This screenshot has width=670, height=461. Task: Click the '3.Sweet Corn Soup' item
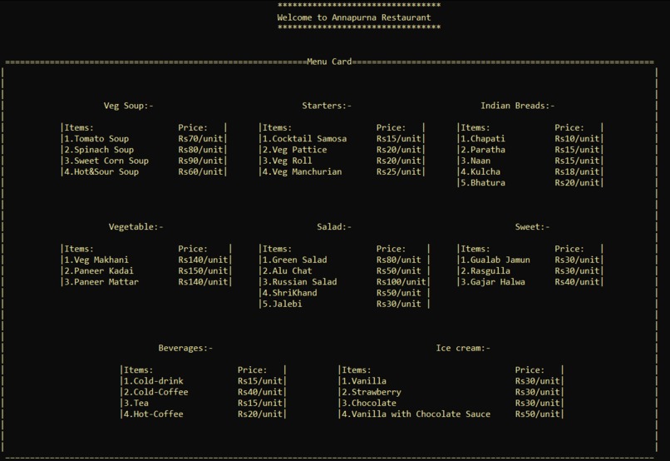pos(106,161)
